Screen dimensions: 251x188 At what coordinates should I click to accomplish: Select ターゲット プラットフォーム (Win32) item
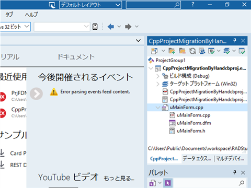(203, 84)
